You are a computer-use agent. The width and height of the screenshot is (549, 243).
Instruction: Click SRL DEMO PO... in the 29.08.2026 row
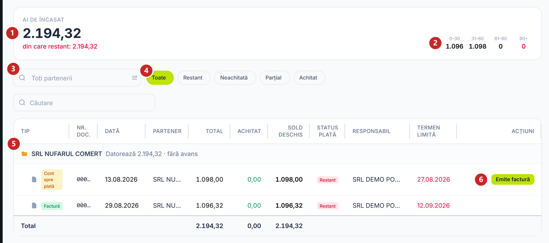click(x=376, y=206)
